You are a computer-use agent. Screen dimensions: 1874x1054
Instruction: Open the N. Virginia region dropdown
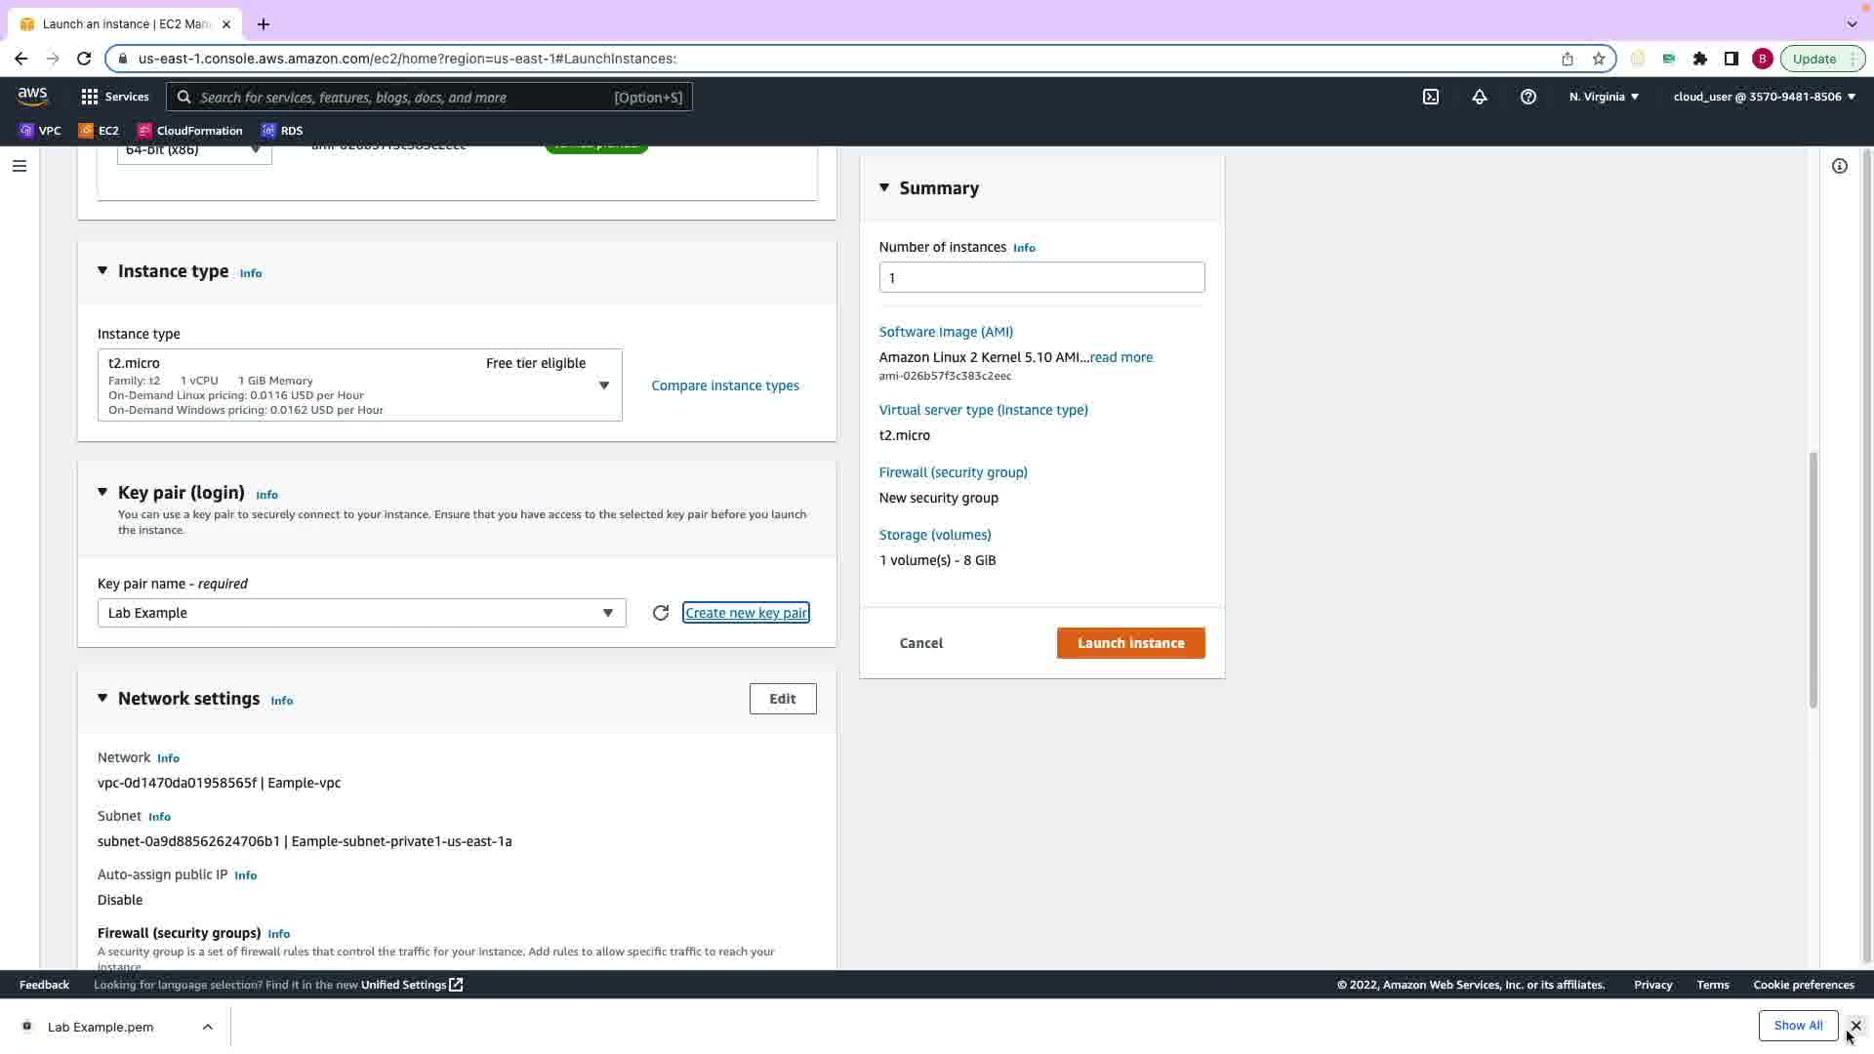point(1604,97)
